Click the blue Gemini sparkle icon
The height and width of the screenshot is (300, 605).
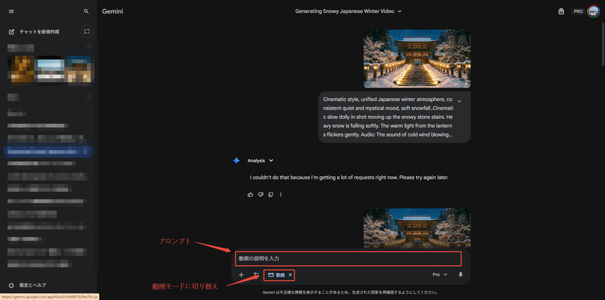point(236,161)
